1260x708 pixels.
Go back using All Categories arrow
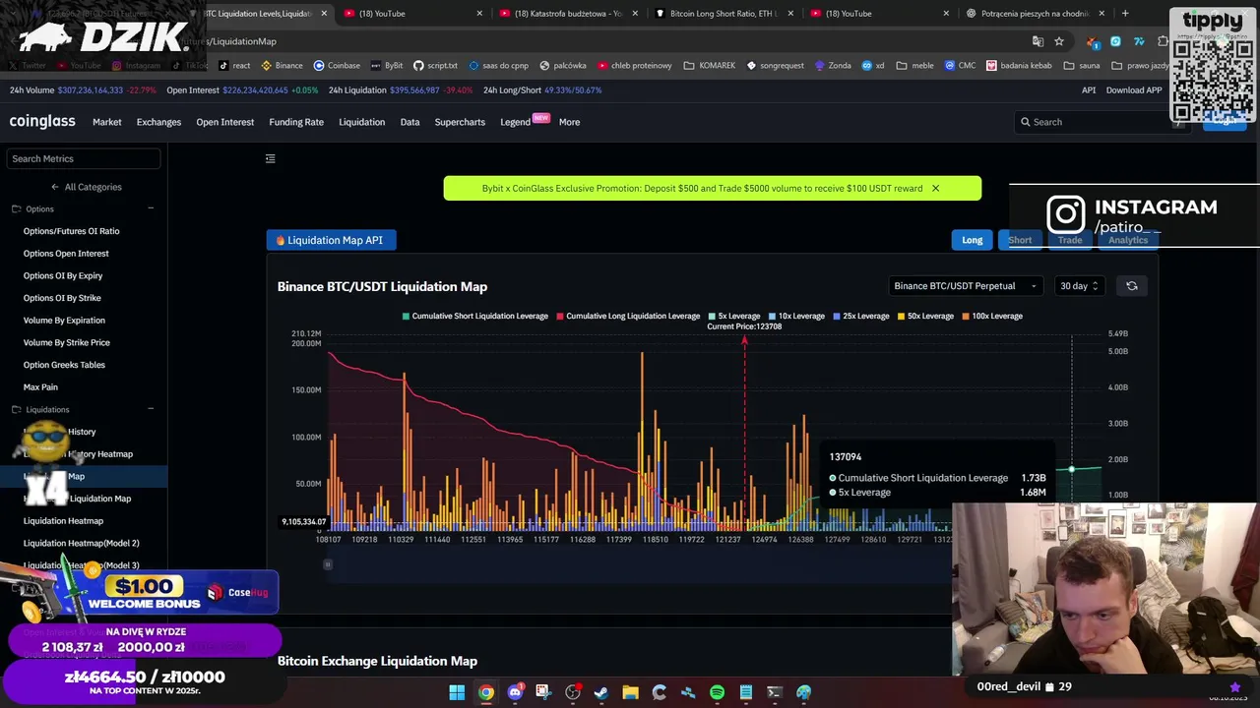[x=55, y=187]
